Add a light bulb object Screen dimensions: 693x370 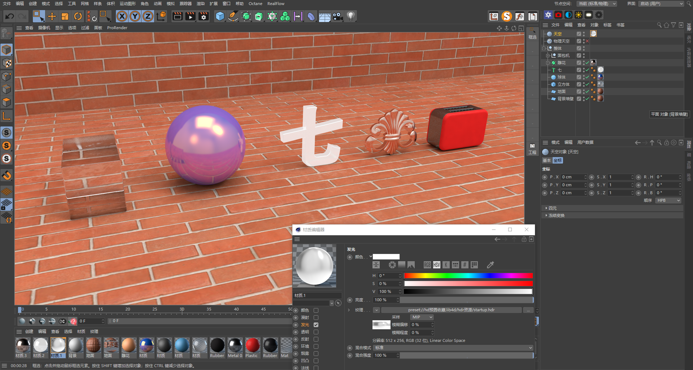coord(350,16)
